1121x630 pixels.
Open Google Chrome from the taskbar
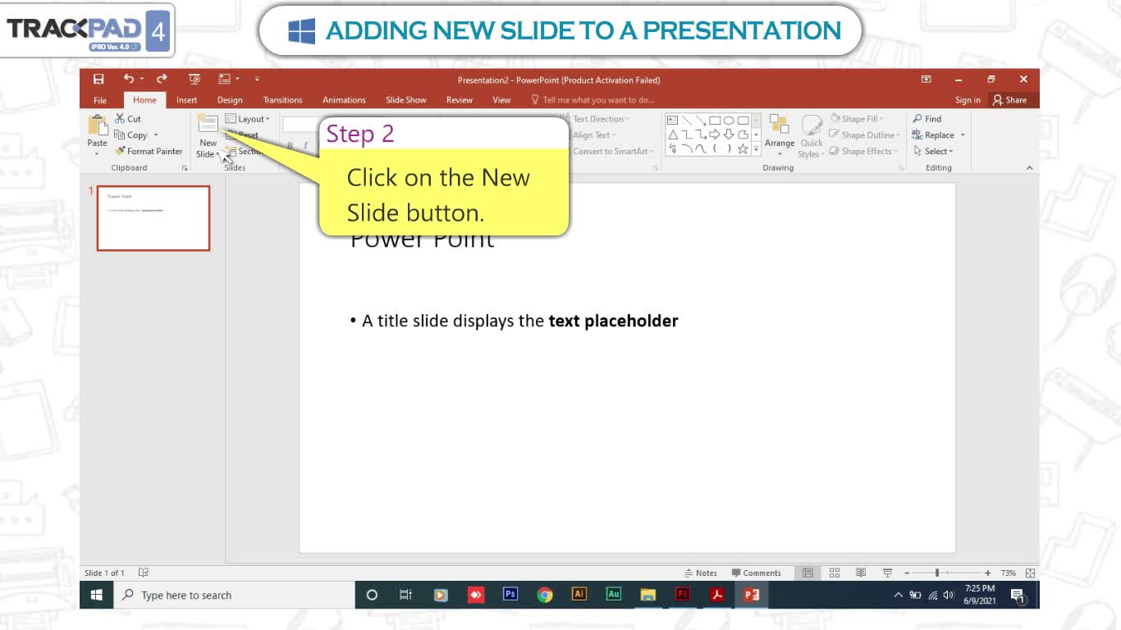pos(545,595)
